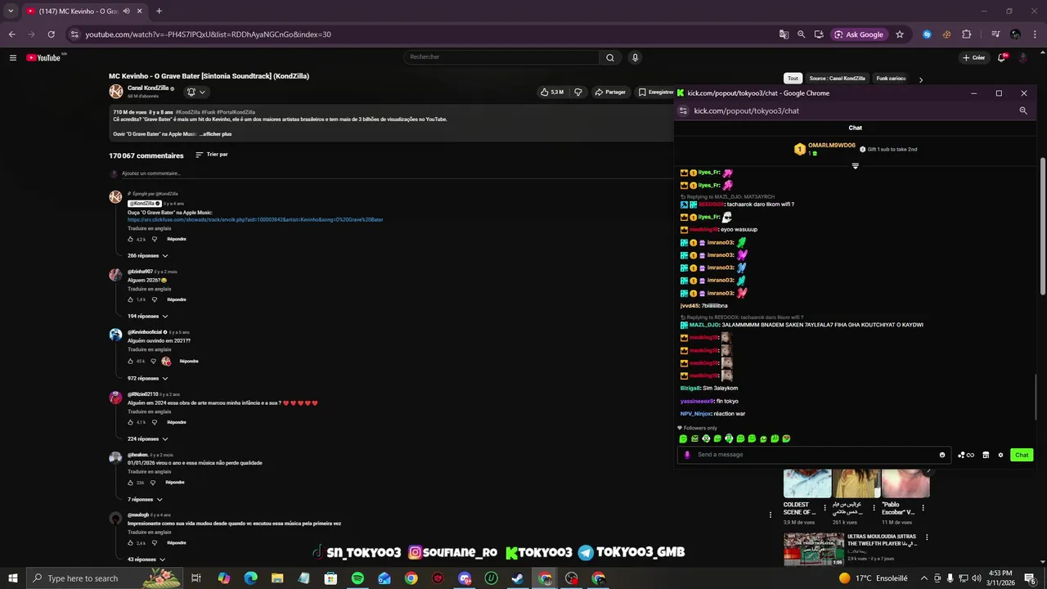Send chat with the green Chat button
This screenshot has height=589, width=1047.
[1022, 455]
